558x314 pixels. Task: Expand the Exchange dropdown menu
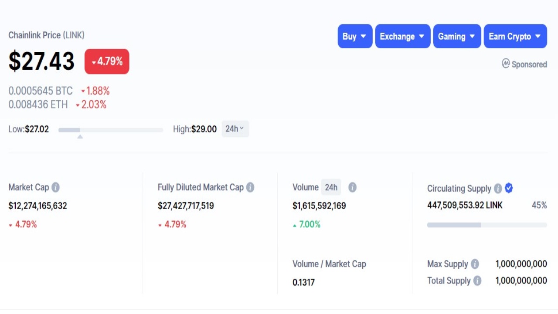pos(402,36)
